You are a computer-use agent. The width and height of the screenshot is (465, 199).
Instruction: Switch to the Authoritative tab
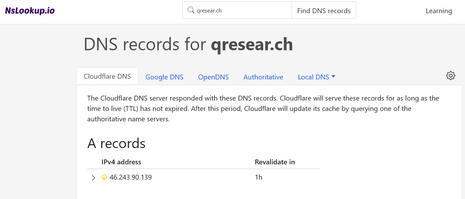pos(263,77)
